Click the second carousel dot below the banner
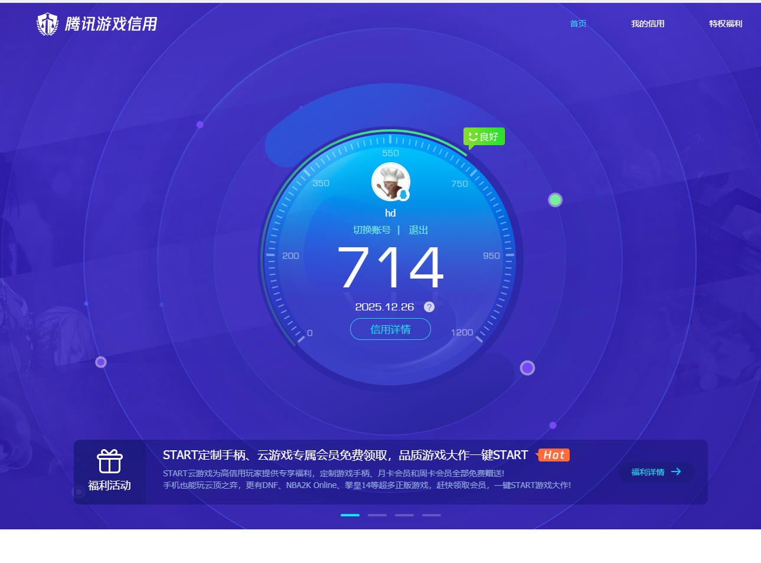 (x=377, y=515)
